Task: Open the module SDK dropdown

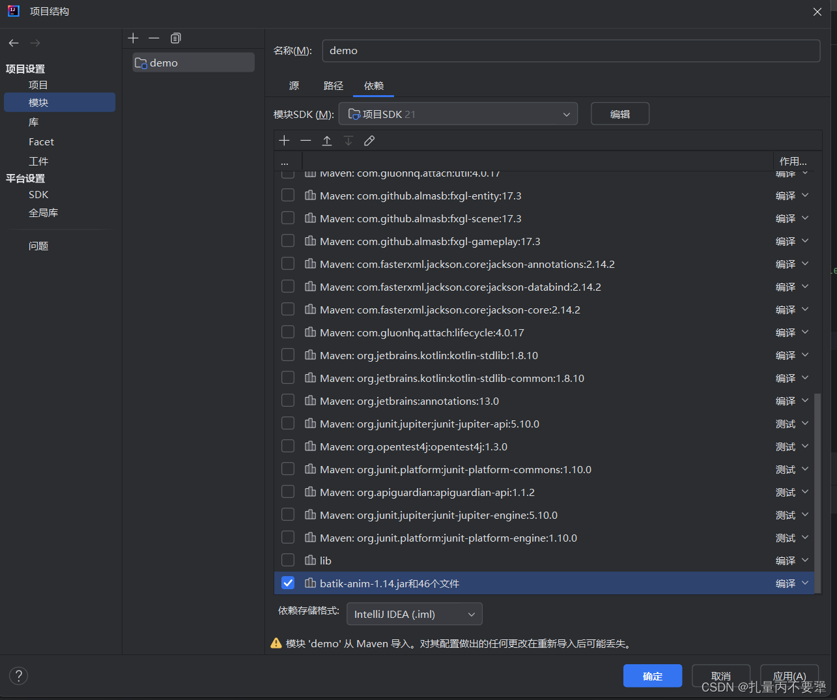Action: 459,114
